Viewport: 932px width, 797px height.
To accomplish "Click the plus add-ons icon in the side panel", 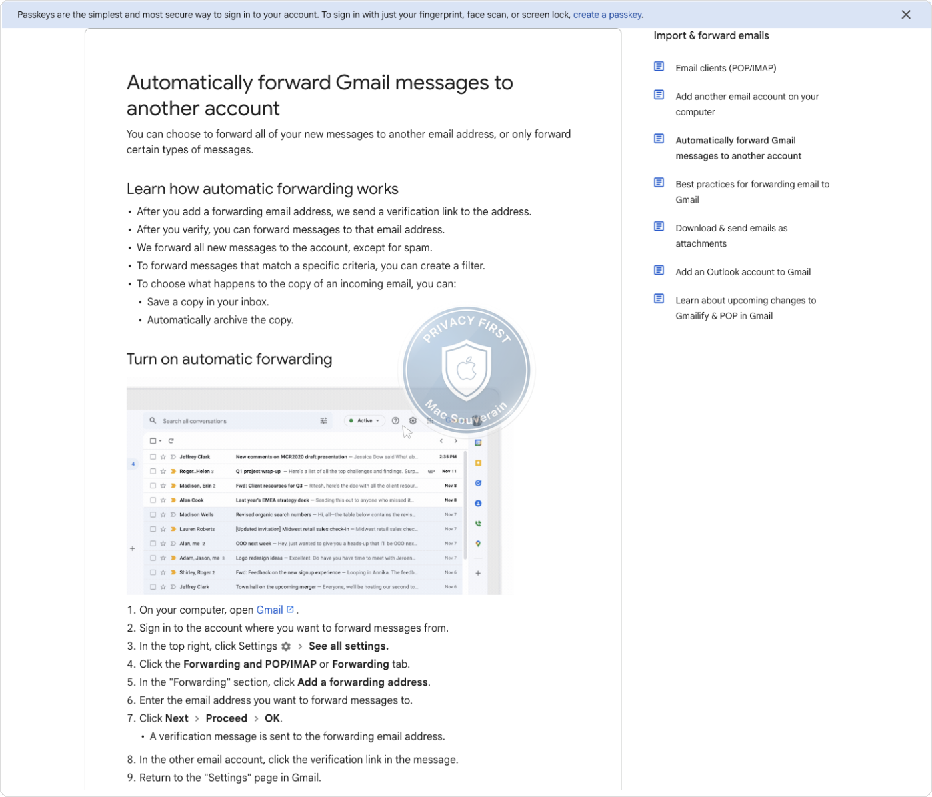I will (478, 573).
